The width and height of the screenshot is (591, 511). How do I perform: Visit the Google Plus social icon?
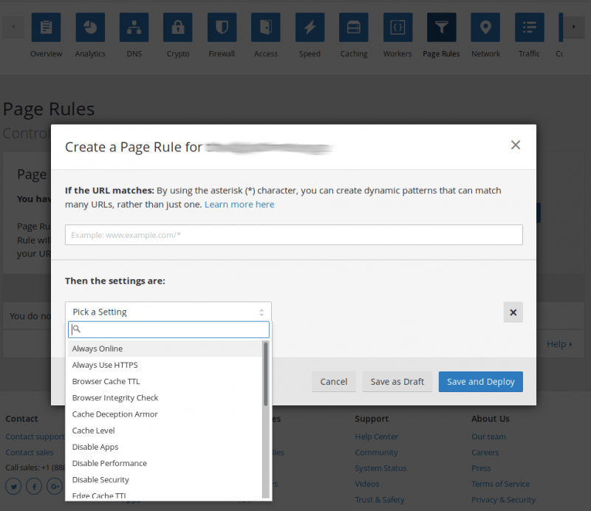click(x=55, y=487)
